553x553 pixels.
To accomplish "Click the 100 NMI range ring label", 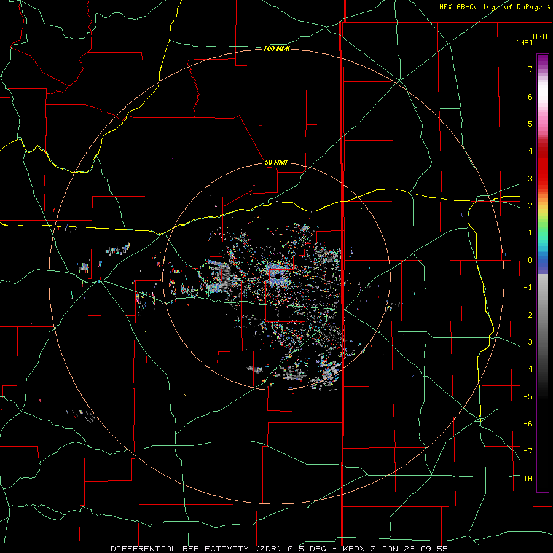I will [x=276, y=49].
